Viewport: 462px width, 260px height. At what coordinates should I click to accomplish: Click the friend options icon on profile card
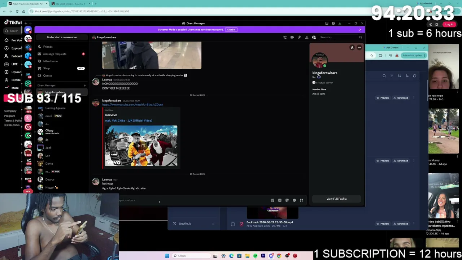(352, 47)
